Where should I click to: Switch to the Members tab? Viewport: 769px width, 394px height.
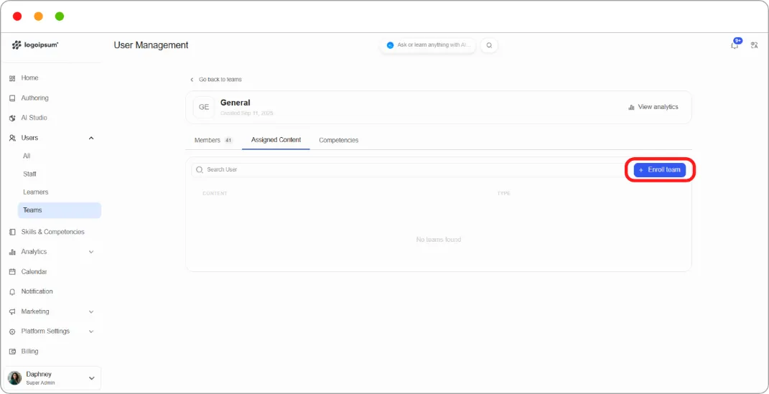coord(213,140)
